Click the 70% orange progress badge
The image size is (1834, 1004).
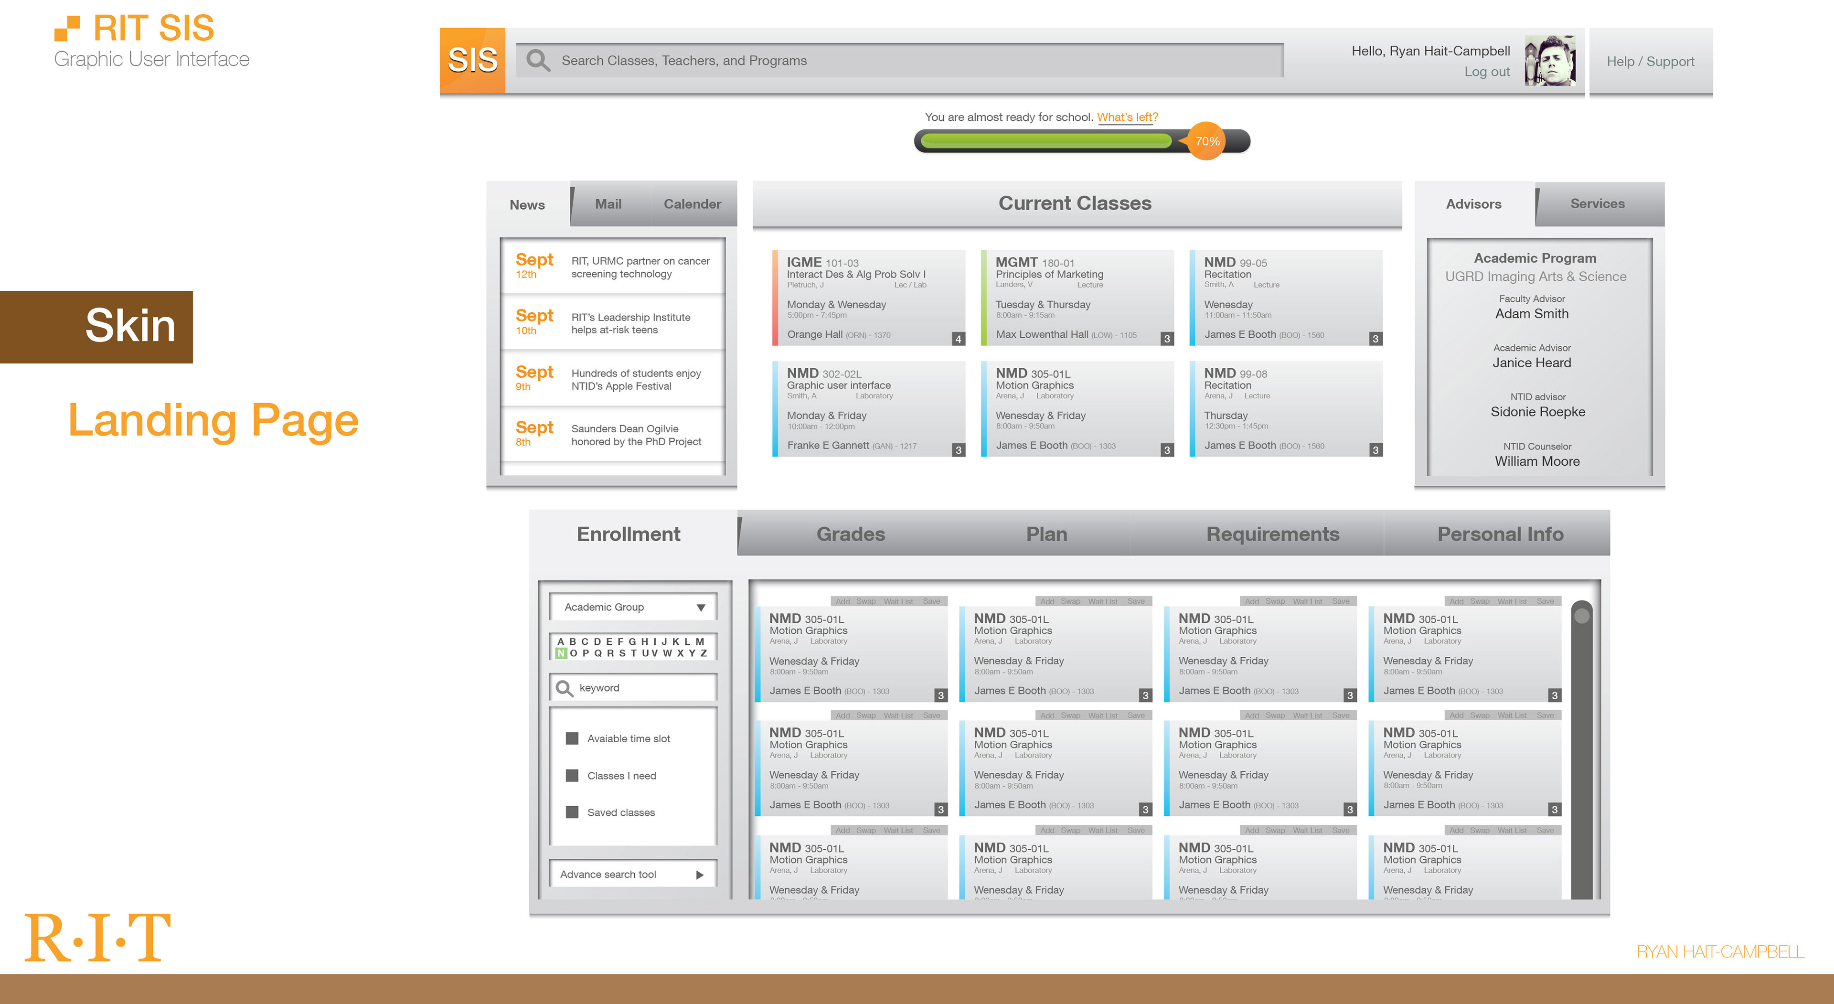pos(1207,141)
